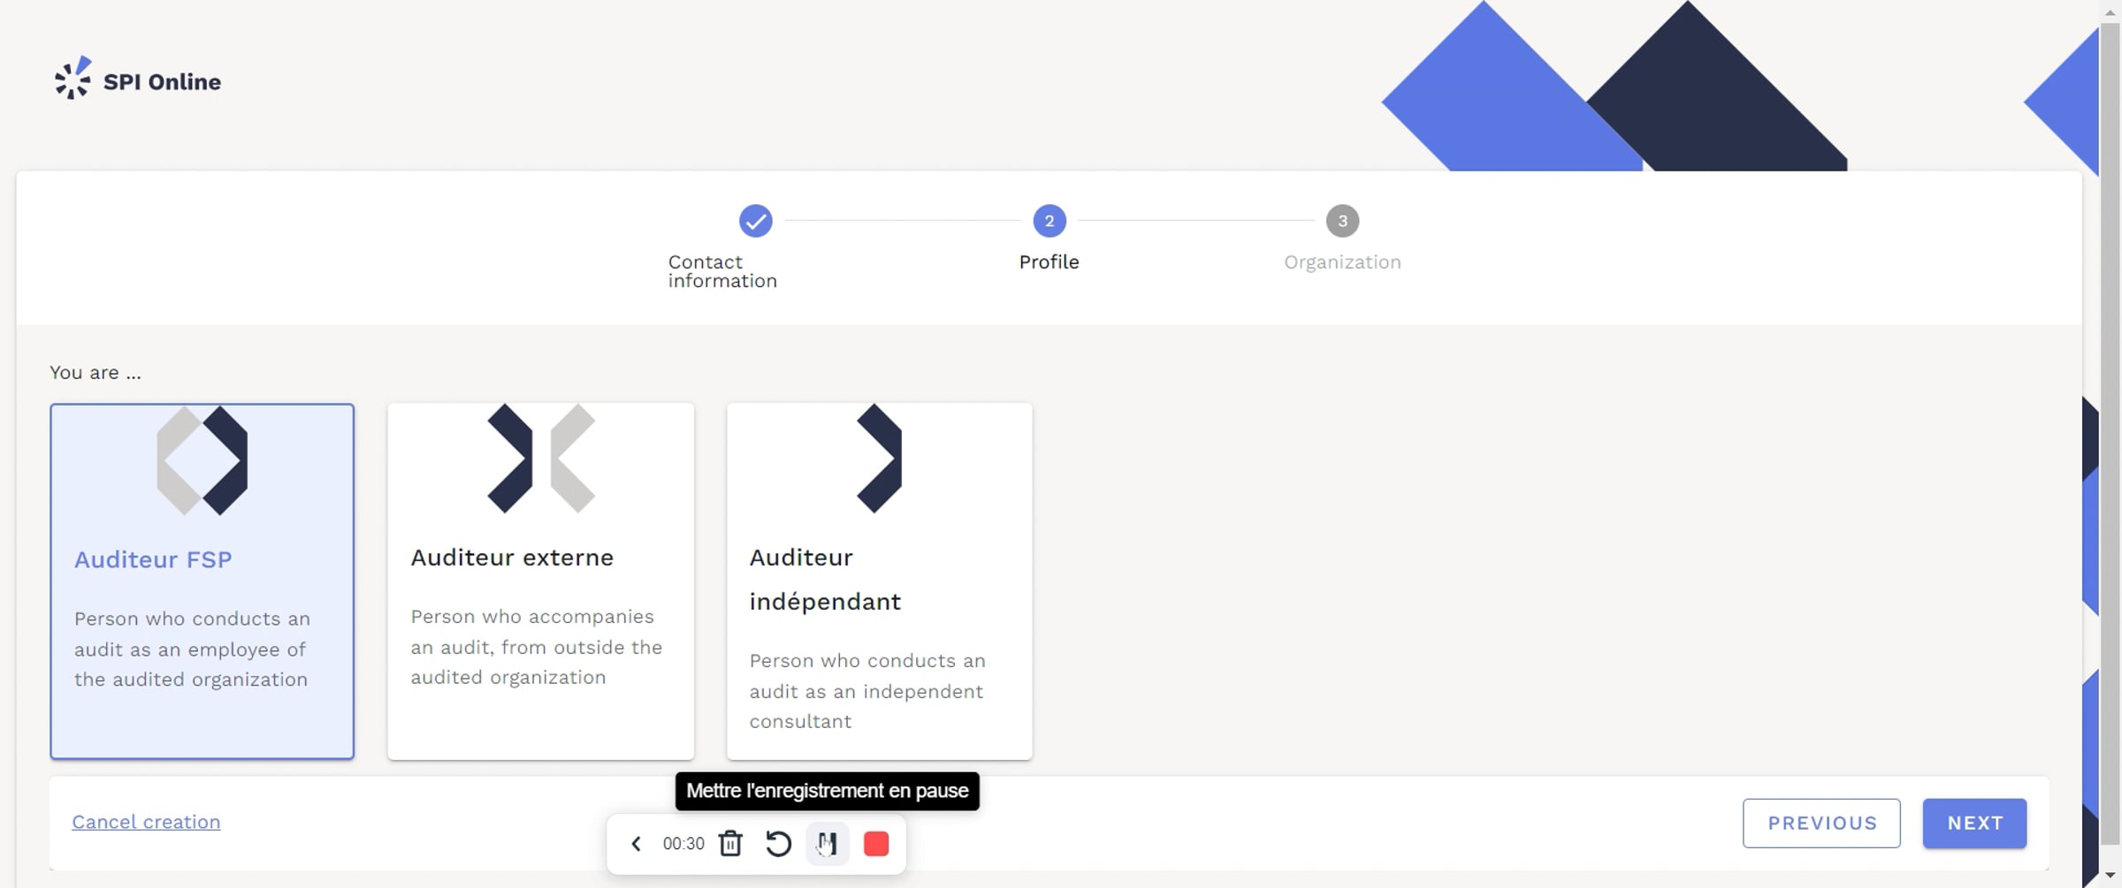Click the Profile step label
Image resolution: width=2122 pixels, height=888 pixels.
click(x=1049, y=262)
